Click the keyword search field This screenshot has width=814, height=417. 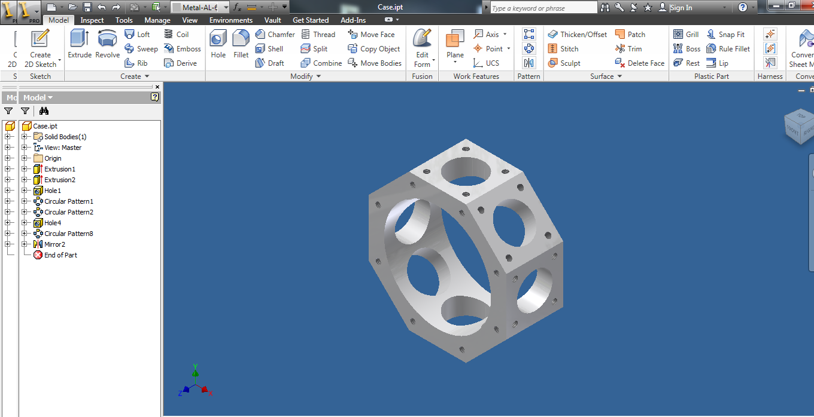click(543, 8)
